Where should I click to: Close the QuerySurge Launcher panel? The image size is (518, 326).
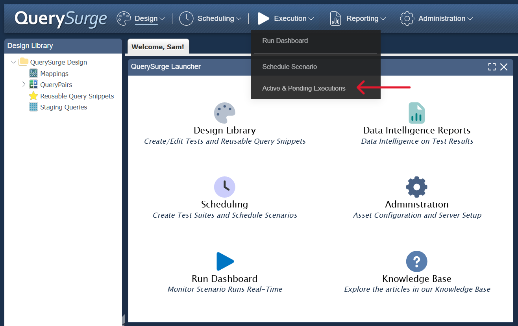tap(504, 67)
